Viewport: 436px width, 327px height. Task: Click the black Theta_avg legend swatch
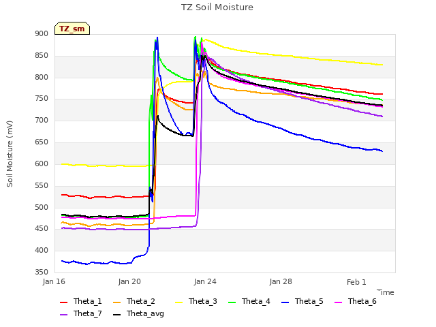[117, 315]
